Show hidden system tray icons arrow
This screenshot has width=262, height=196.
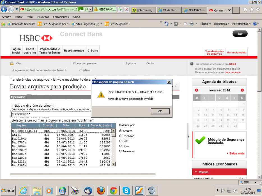(217, 190)
